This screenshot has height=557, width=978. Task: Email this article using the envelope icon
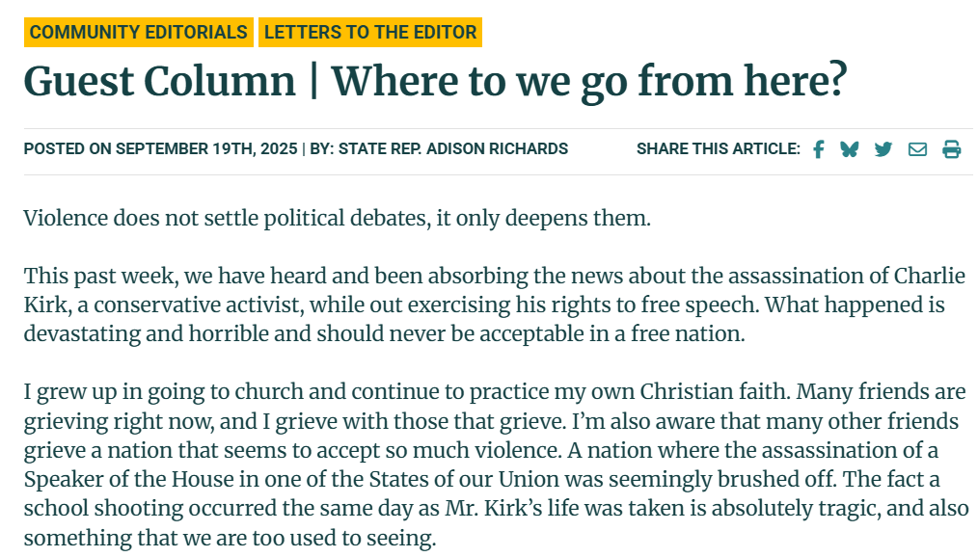(917, 149)
